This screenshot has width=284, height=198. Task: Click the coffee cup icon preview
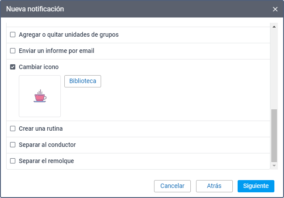pos(40,96)
